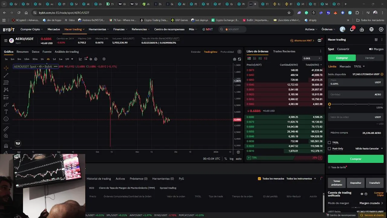Take a chart snapshot with camera icon
The width and height of the screenshot is (387, 218).
(235, 59)
